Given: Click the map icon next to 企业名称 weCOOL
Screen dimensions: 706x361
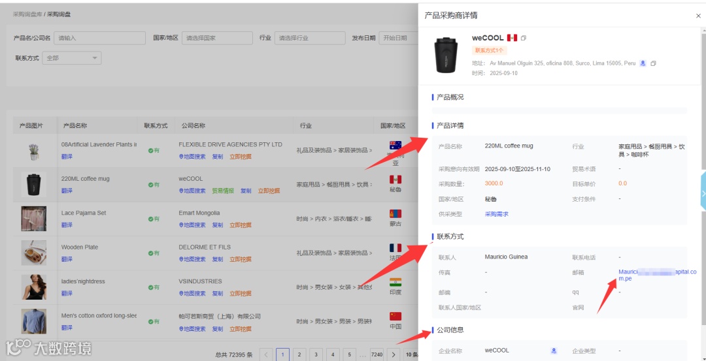Looking at the screenshot, I should pyautogui.click(x=554, y=351).
